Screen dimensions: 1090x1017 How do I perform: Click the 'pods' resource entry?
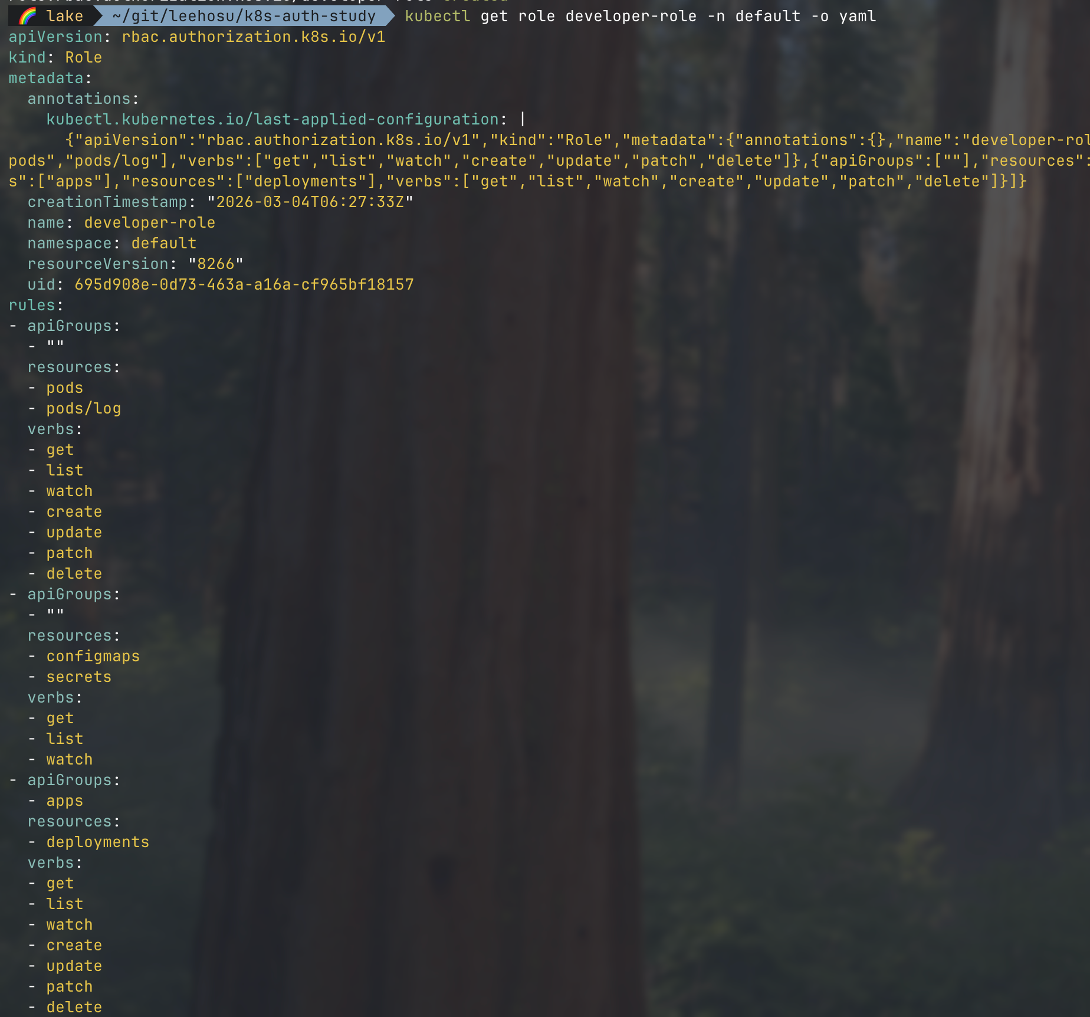(65, 388)
